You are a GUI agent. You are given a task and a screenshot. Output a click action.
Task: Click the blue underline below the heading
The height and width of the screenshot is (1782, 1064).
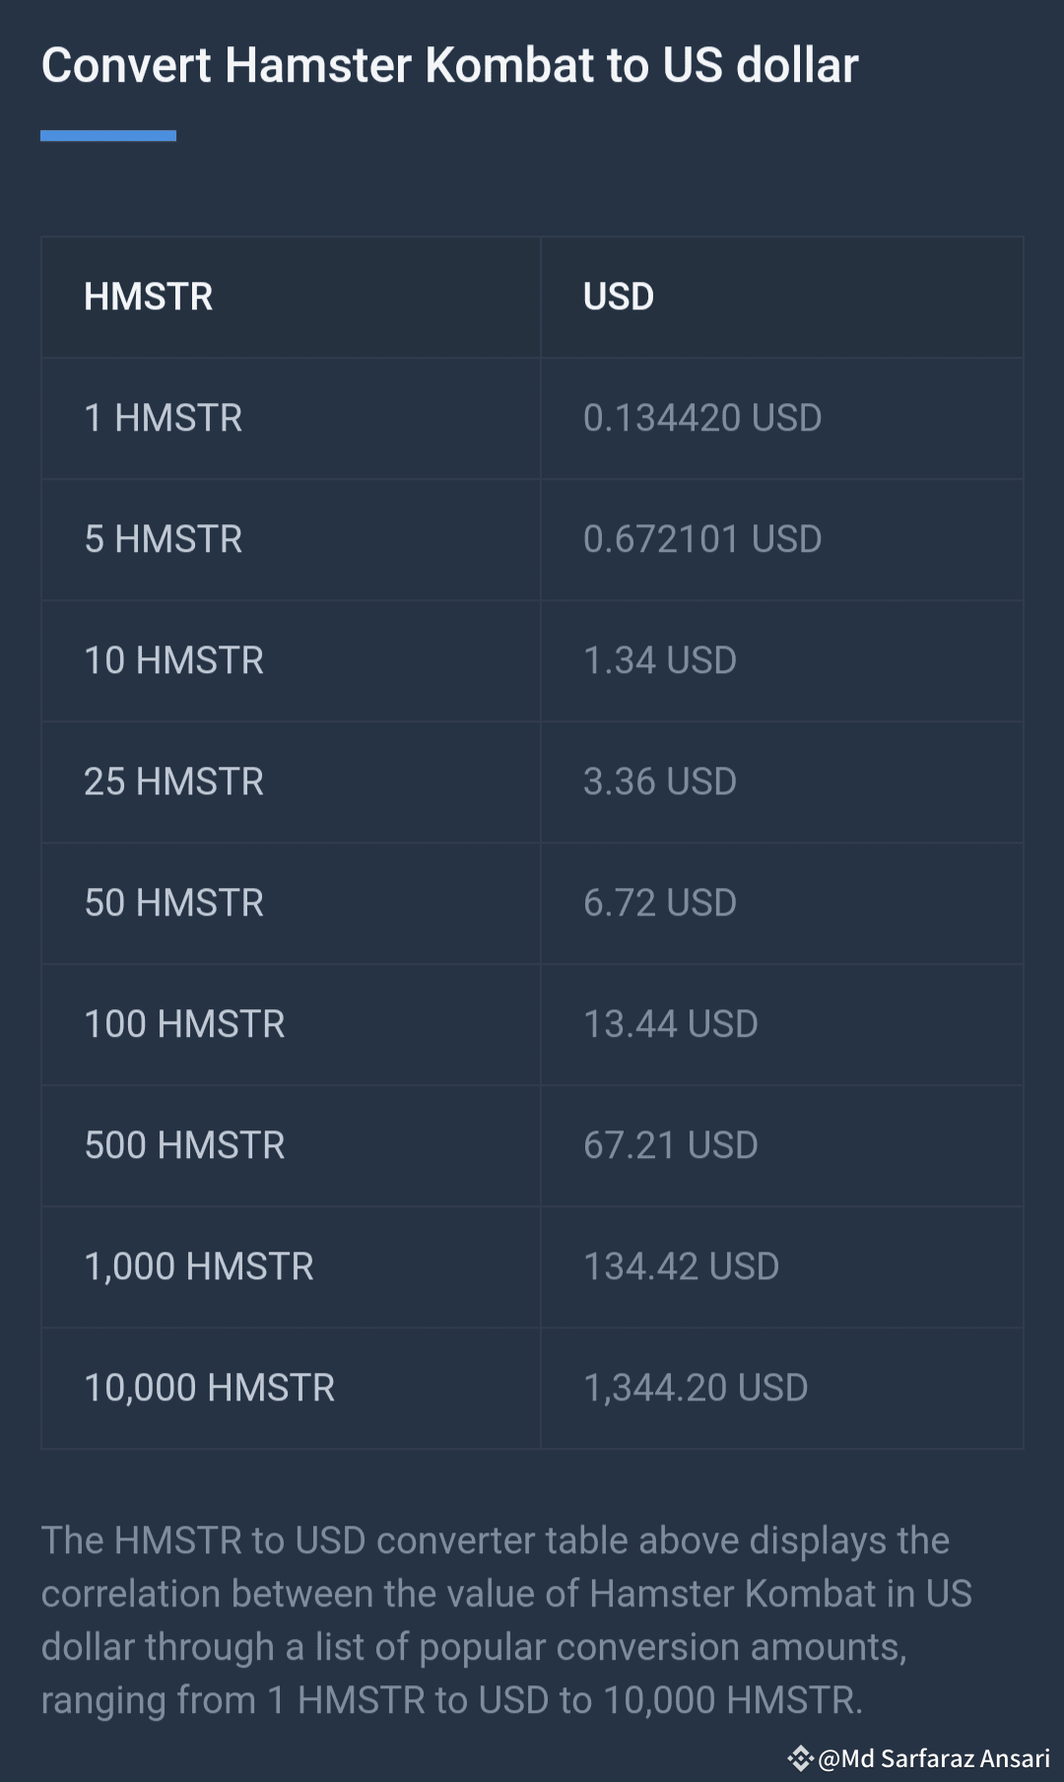[108, 136]
